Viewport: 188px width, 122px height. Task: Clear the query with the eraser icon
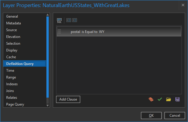(151, 99)
